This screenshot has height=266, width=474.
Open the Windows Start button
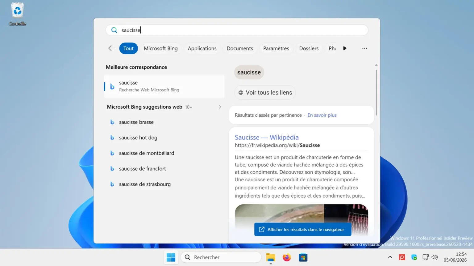[171, 257]
